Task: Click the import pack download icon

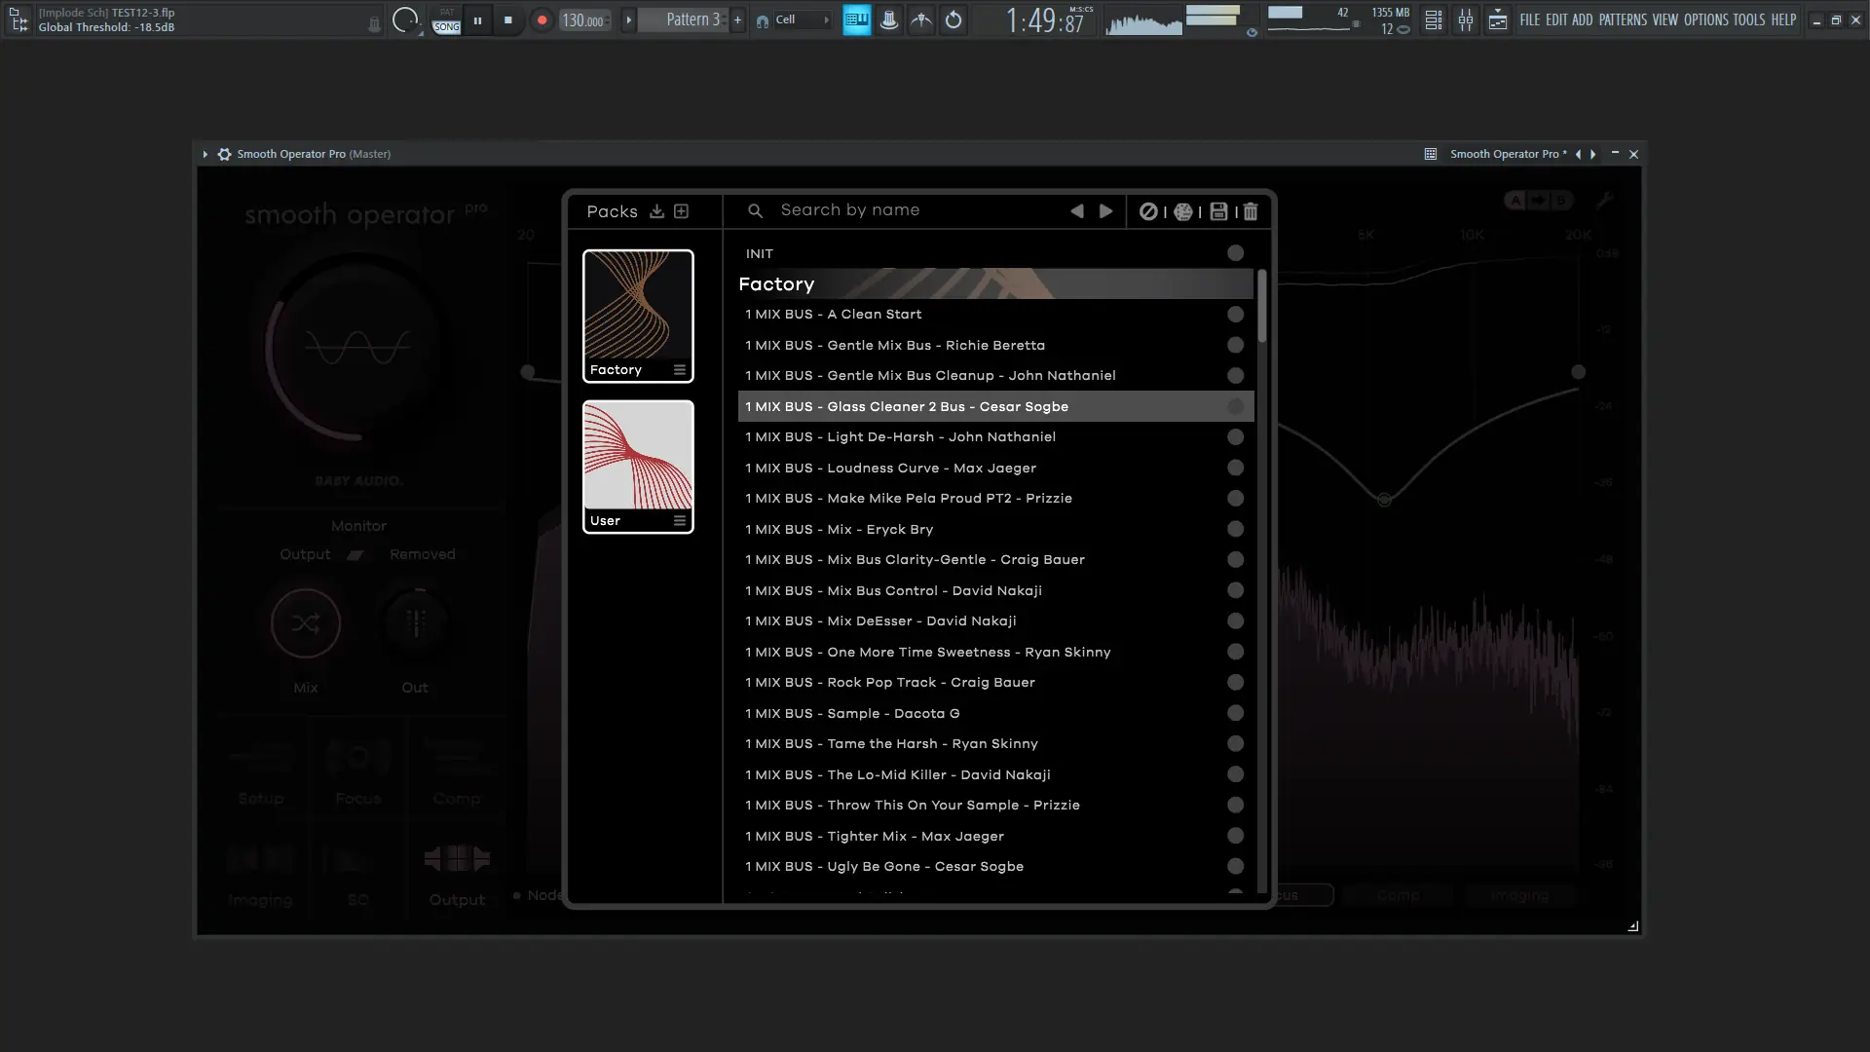Action: click(656, 211)
